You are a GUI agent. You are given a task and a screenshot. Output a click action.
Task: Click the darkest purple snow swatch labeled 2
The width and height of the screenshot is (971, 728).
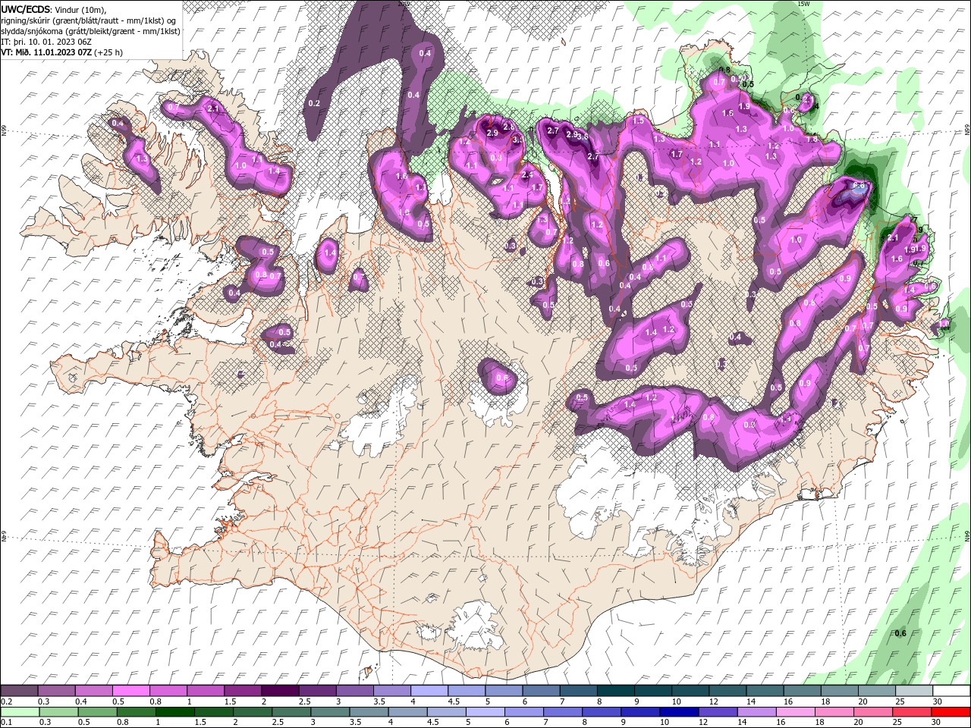point(279,691)
